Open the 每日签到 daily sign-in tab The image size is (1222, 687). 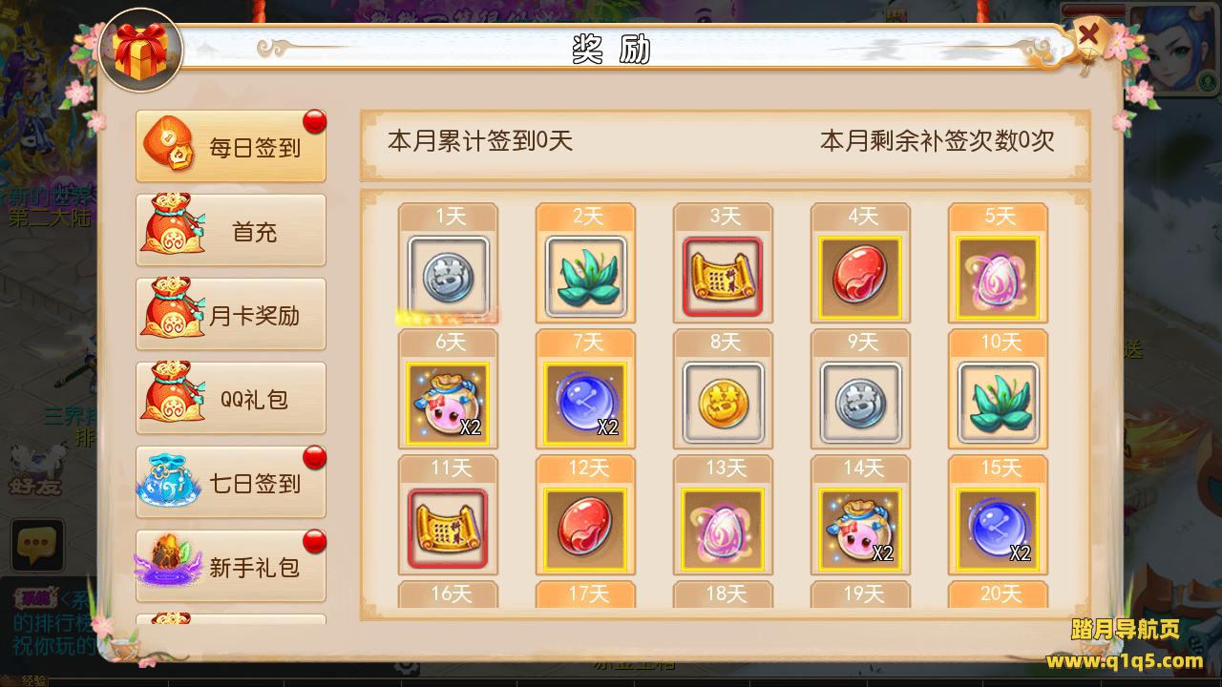pos(231,146)
